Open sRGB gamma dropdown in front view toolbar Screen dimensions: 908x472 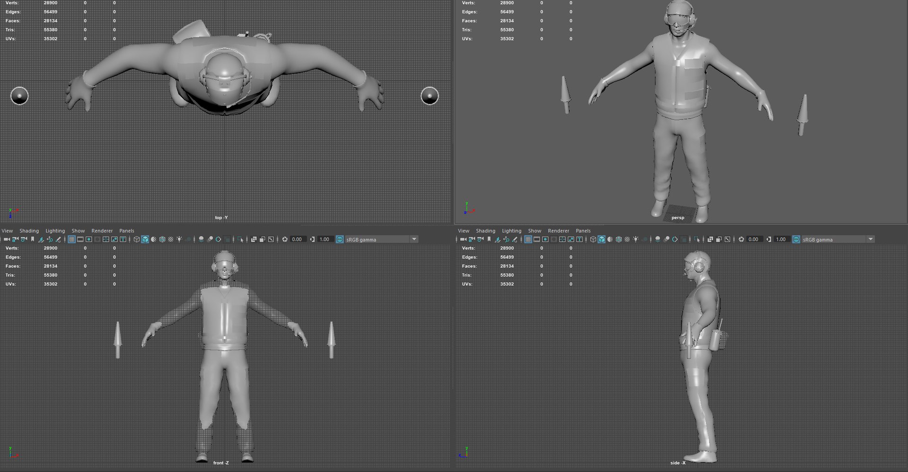[381, 240]
